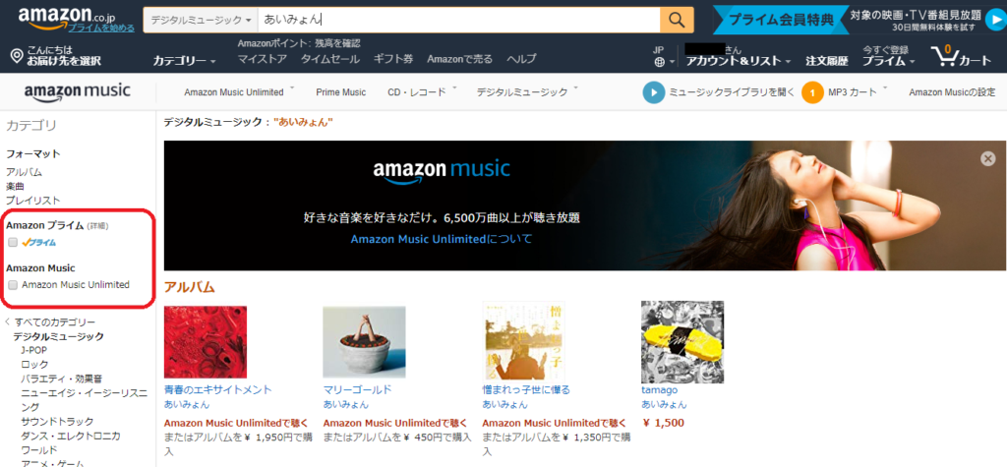Click into the search text field

coord(458,20)
